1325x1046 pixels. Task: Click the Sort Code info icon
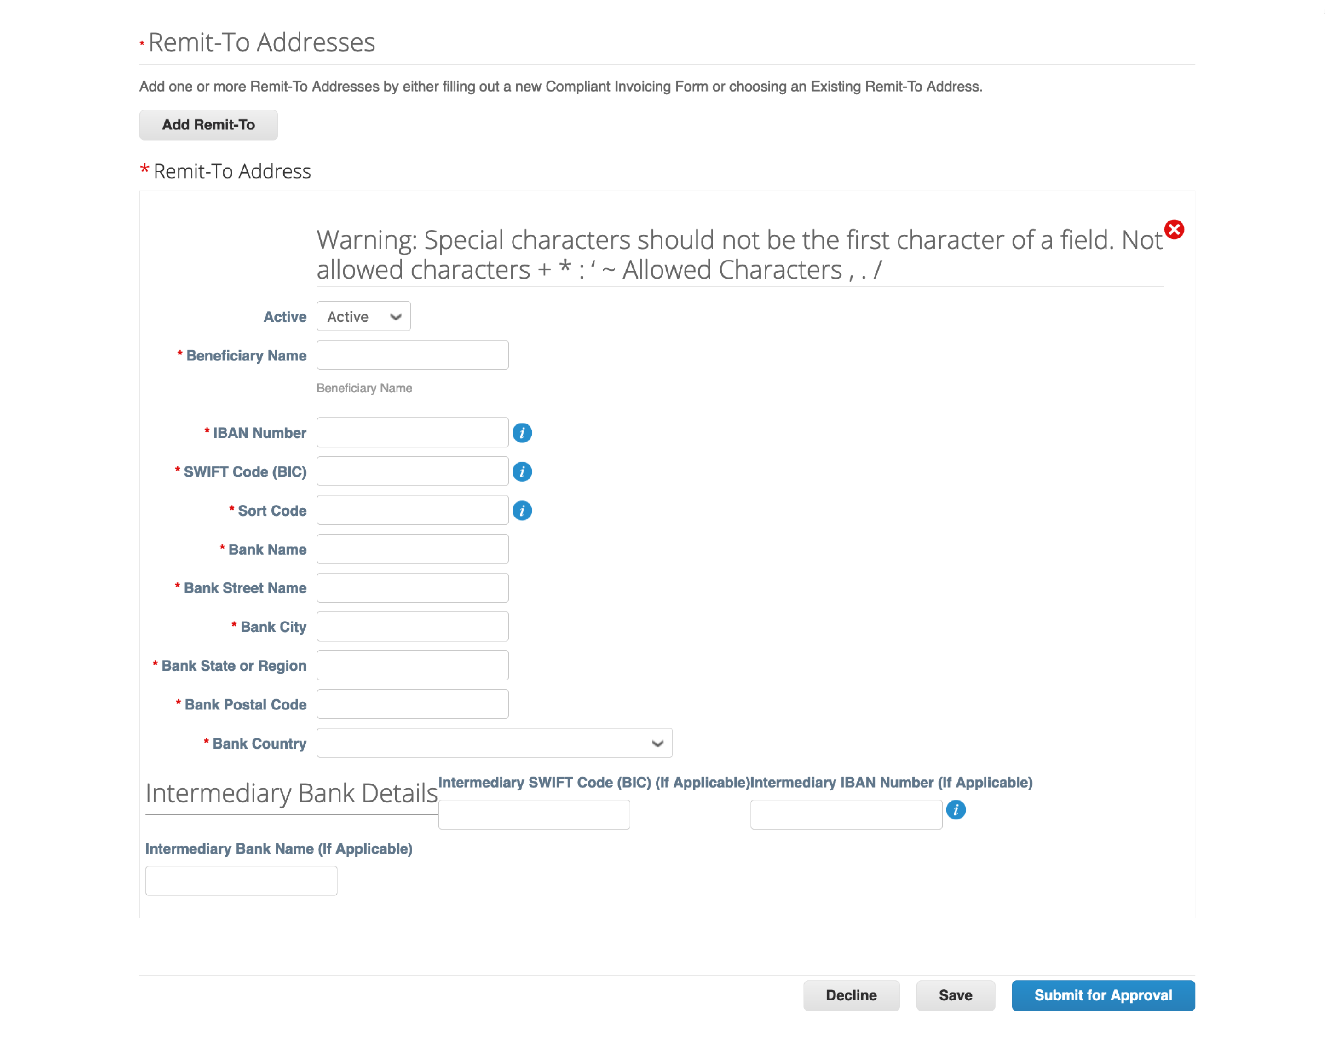(523, 510)
